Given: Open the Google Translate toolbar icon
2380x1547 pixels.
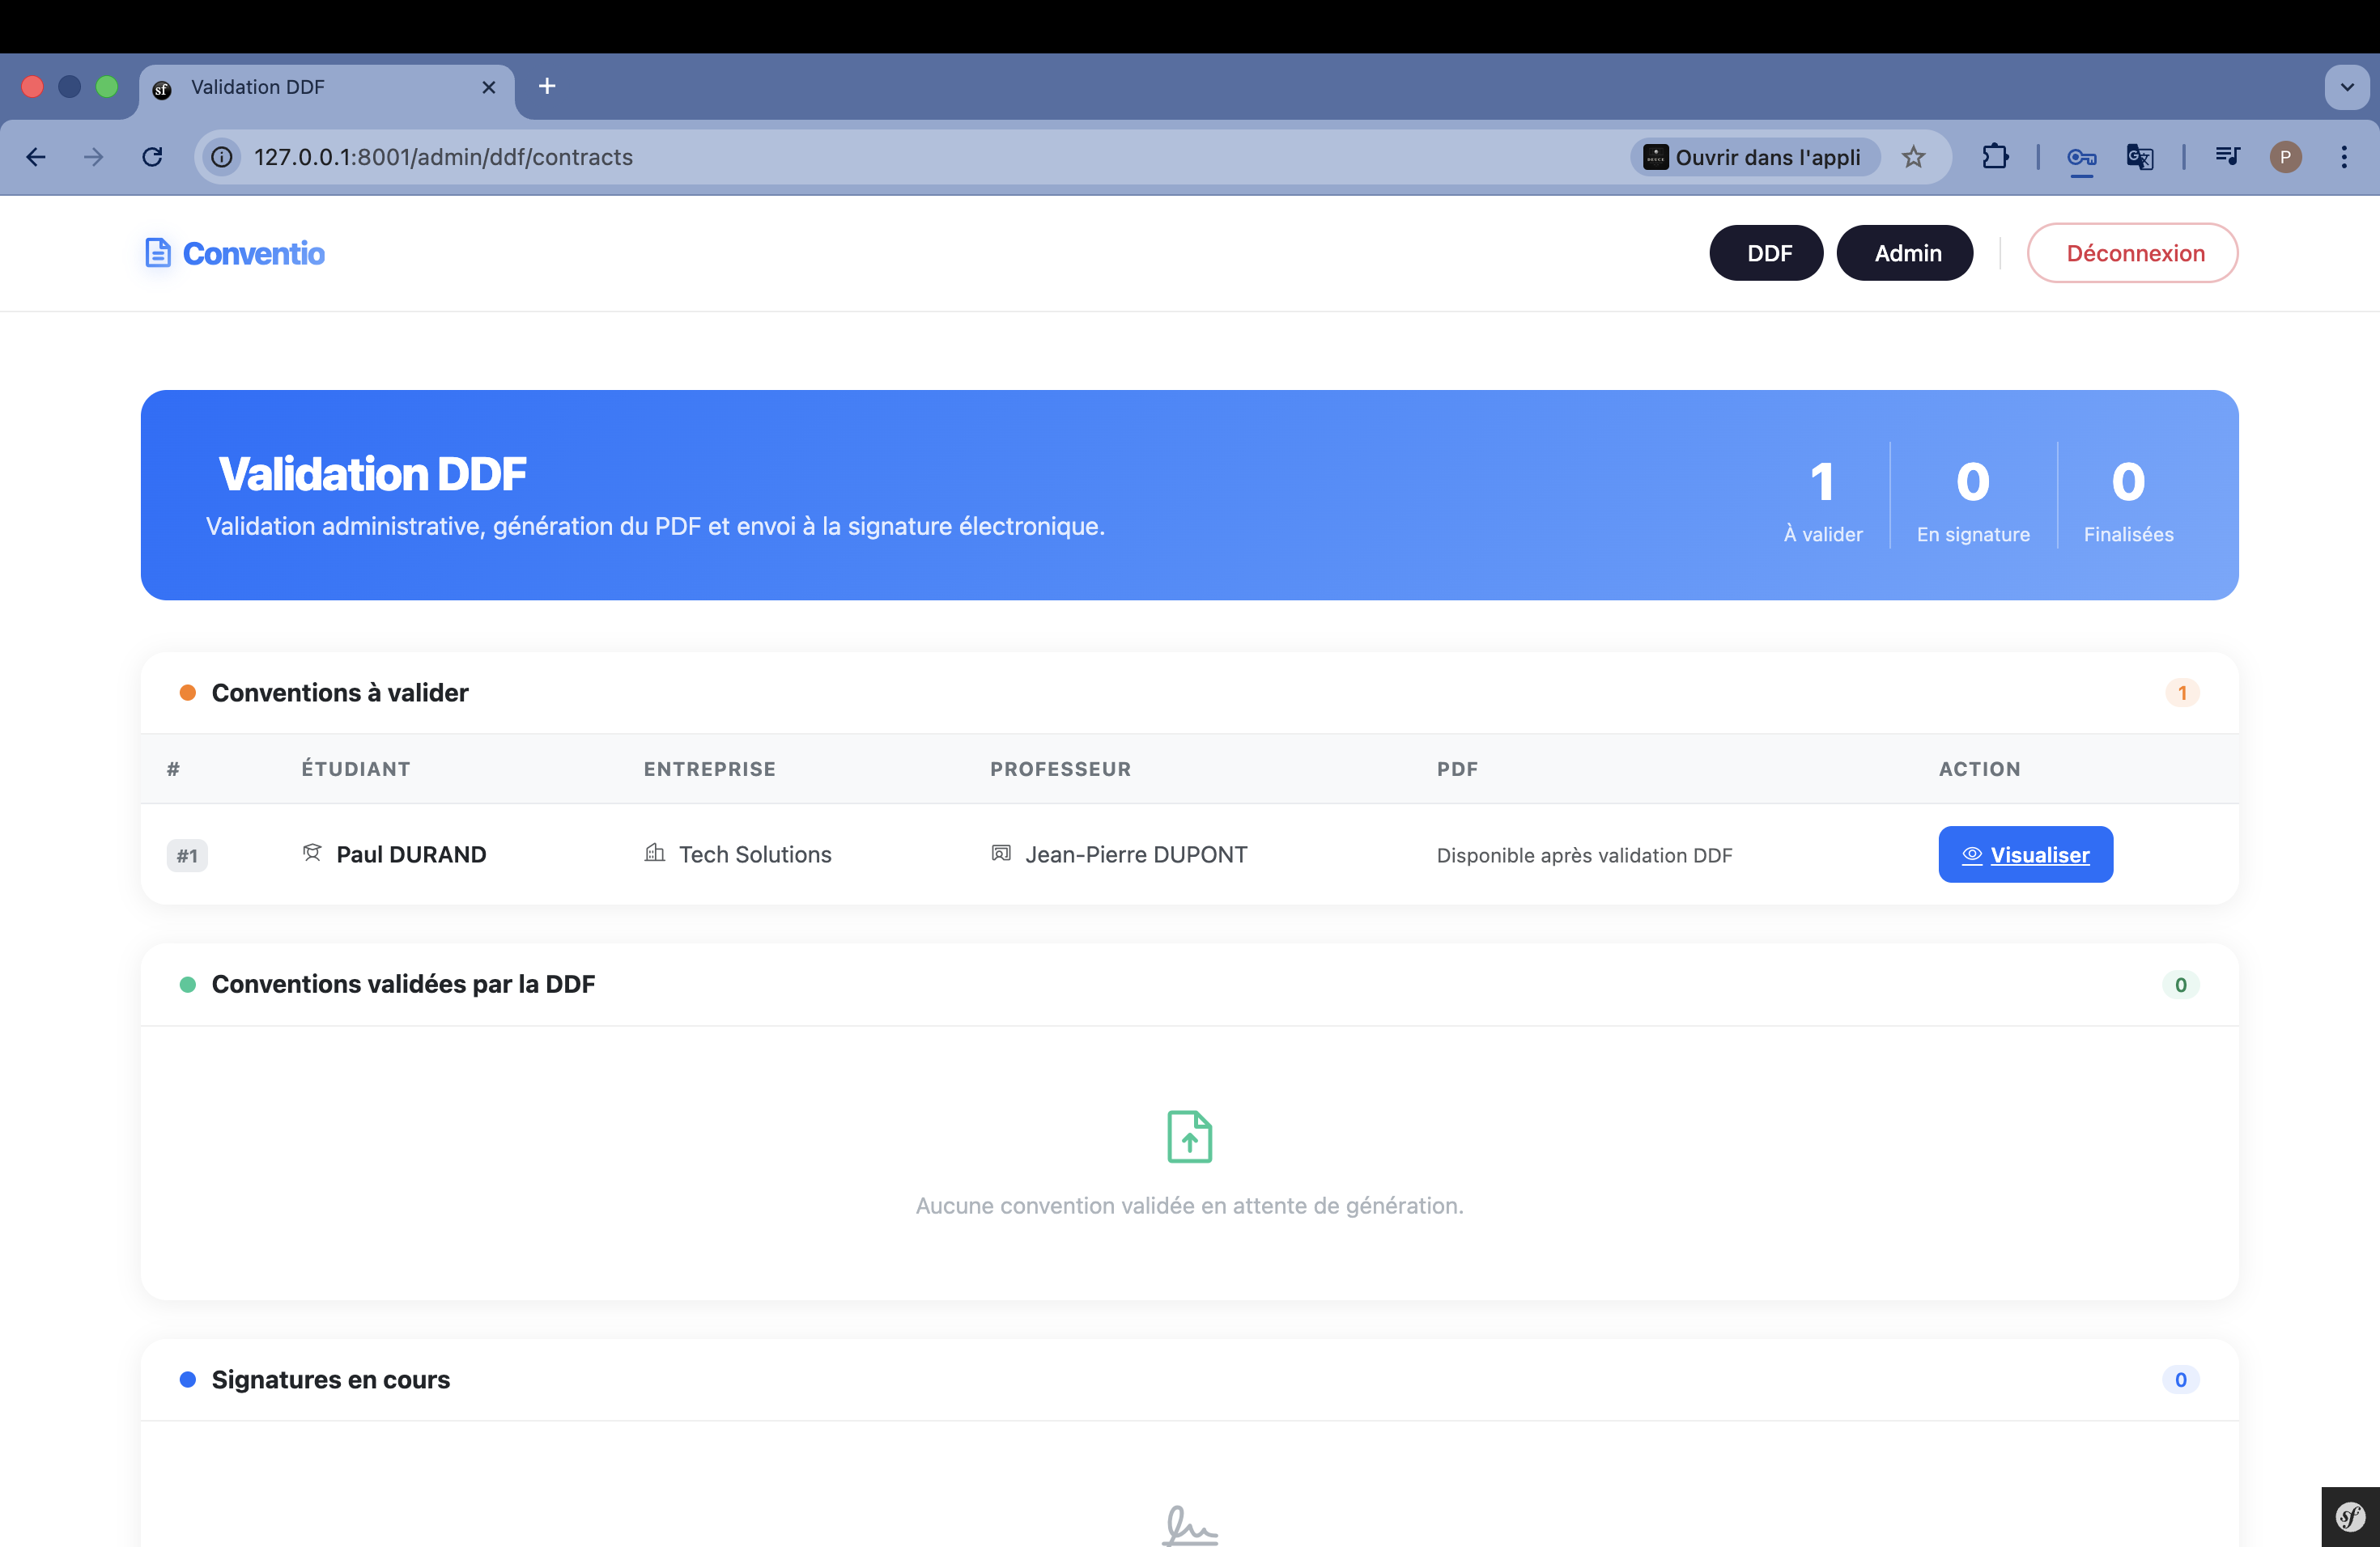Looking at the screenshot, I should 2139,157.
